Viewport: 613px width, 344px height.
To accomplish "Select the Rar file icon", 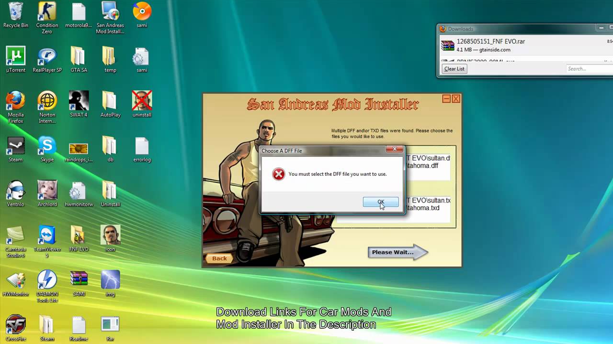I will 110,328.
